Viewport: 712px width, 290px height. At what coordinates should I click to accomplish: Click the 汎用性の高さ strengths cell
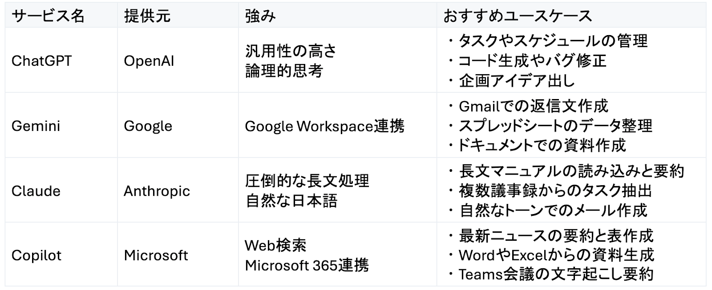pos(291,51)
